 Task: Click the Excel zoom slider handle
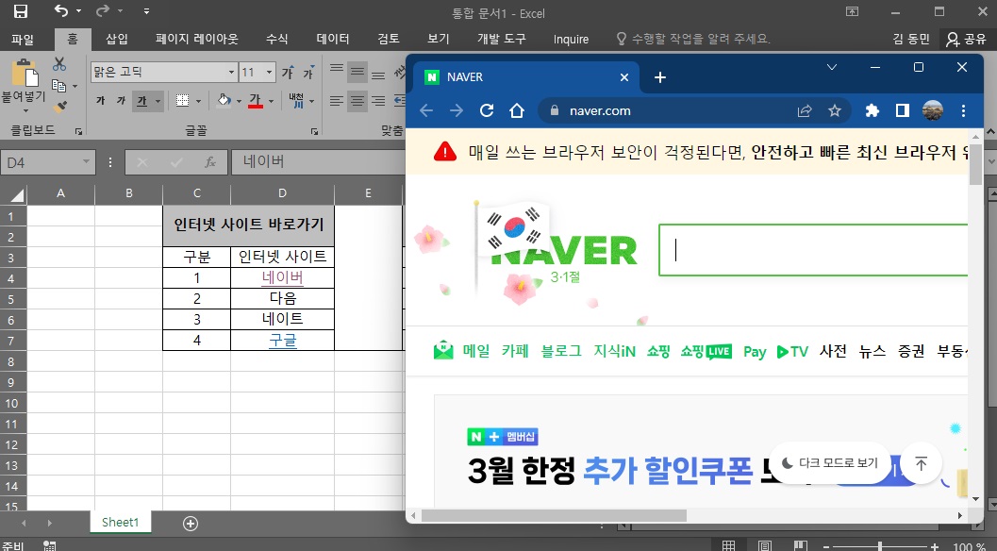point(880,546)
